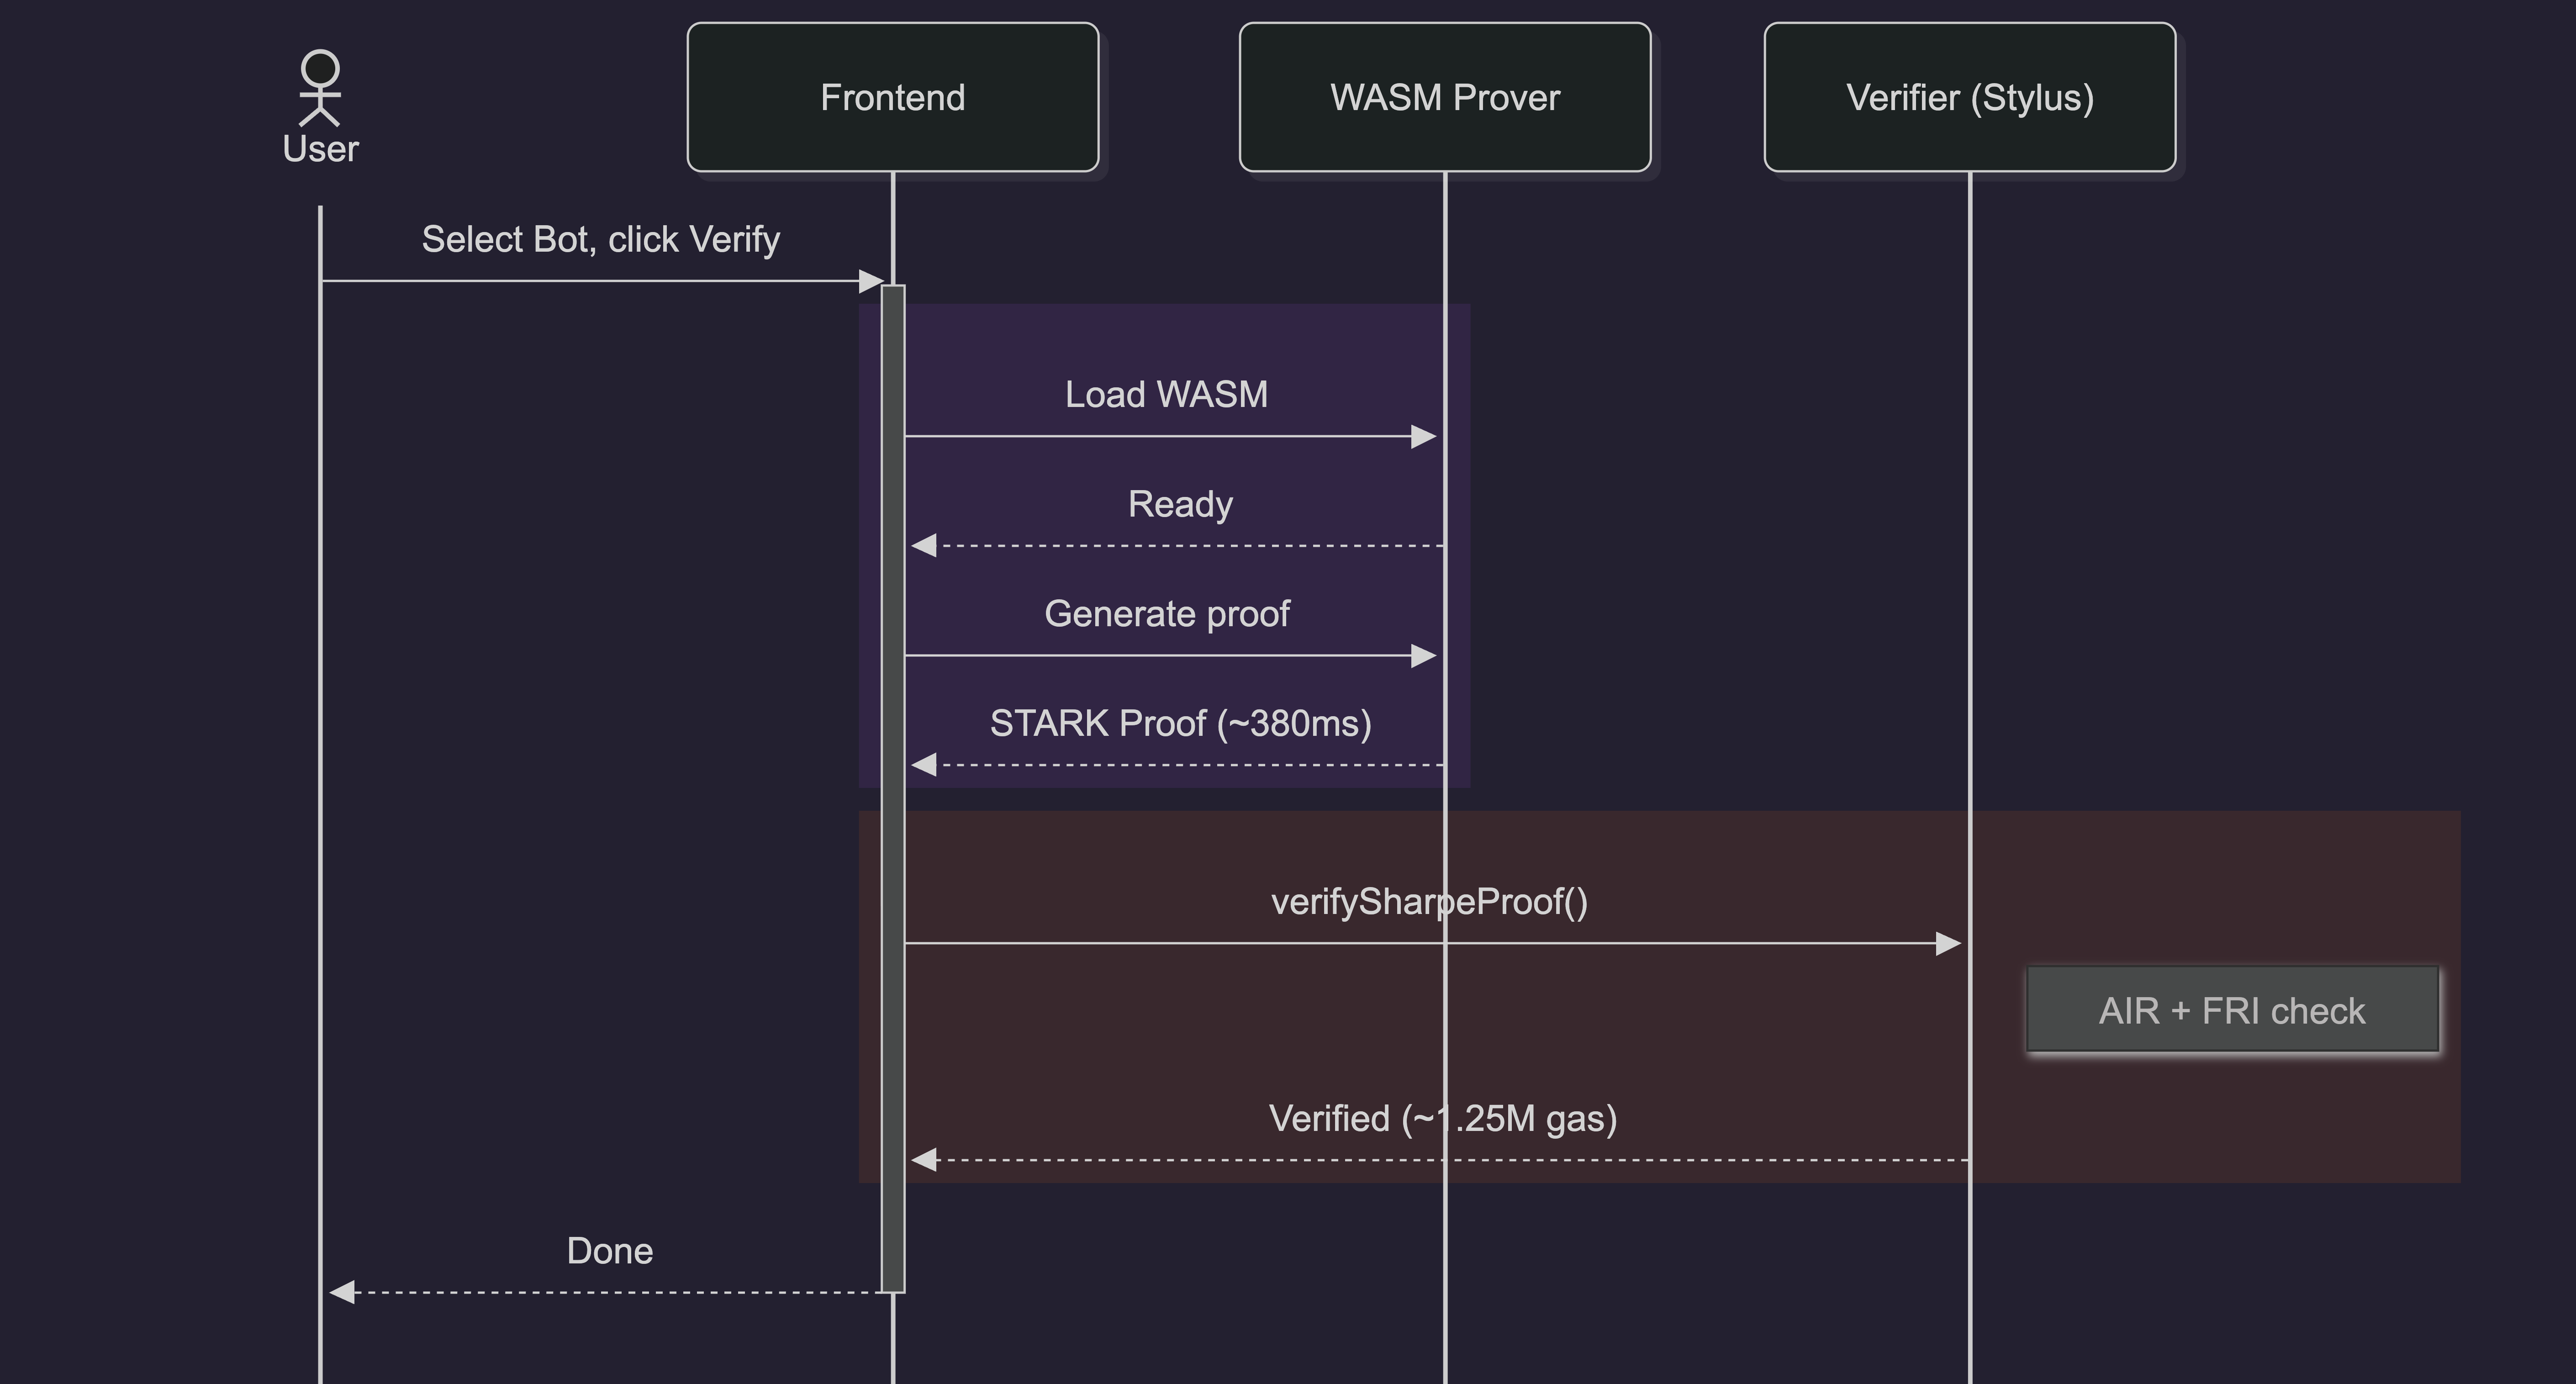Click the STARK Proof (~380ms) label
The height and width of the screenshot is (1384, 2576).
[x=1180, y=723]
